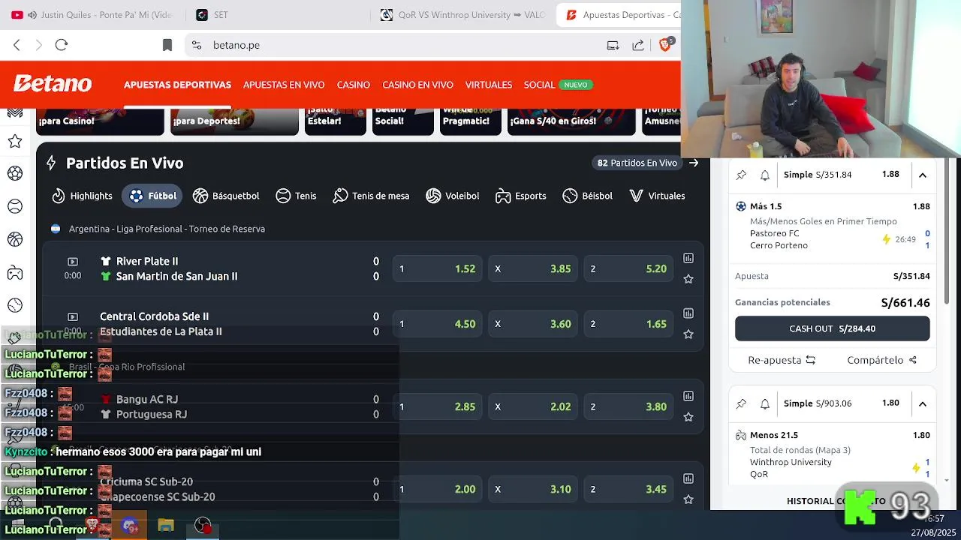Toggle notifications bell for the S/903.06 bet
Viewport: 961px width, 540px height.
click(x=765, y=403)
